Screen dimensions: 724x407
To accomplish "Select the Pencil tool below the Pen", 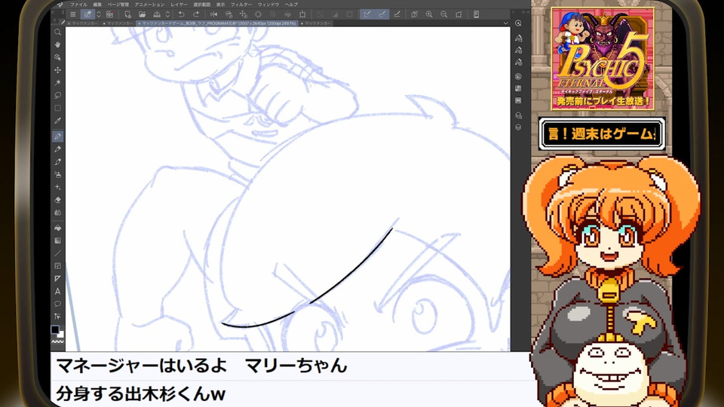I will 58,149.
